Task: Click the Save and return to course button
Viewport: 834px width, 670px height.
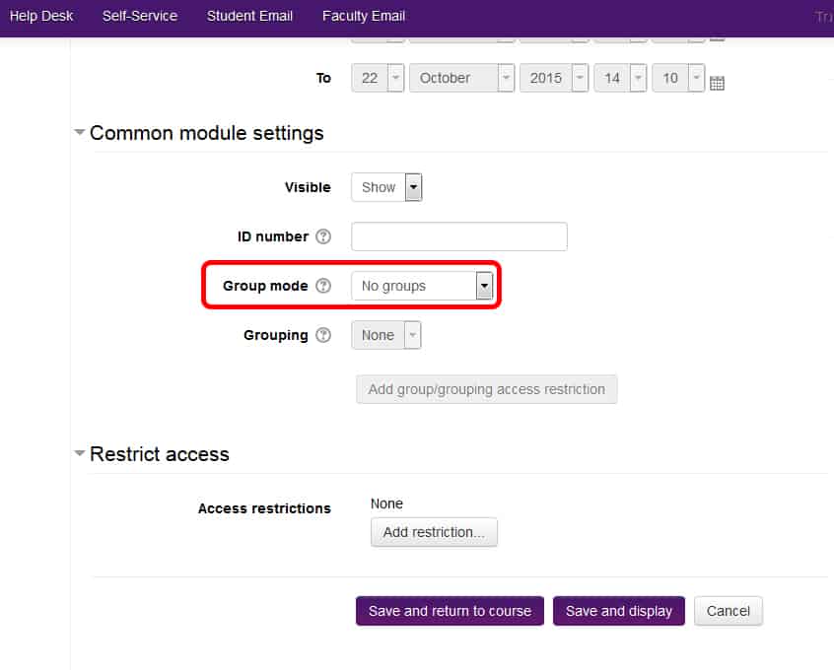Action: pos(450,611)
